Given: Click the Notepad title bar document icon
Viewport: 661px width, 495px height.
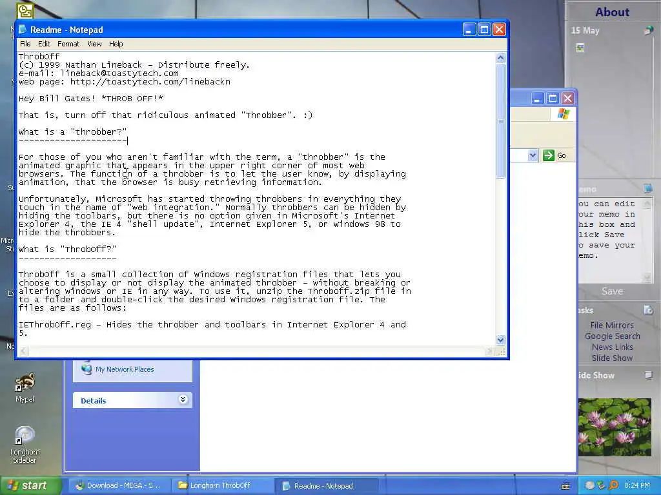Looking at the screenshot, I should tap(23, 30).
